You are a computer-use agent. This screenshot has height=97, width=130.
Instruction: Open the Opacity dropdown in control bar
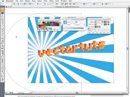pos(57,4)
